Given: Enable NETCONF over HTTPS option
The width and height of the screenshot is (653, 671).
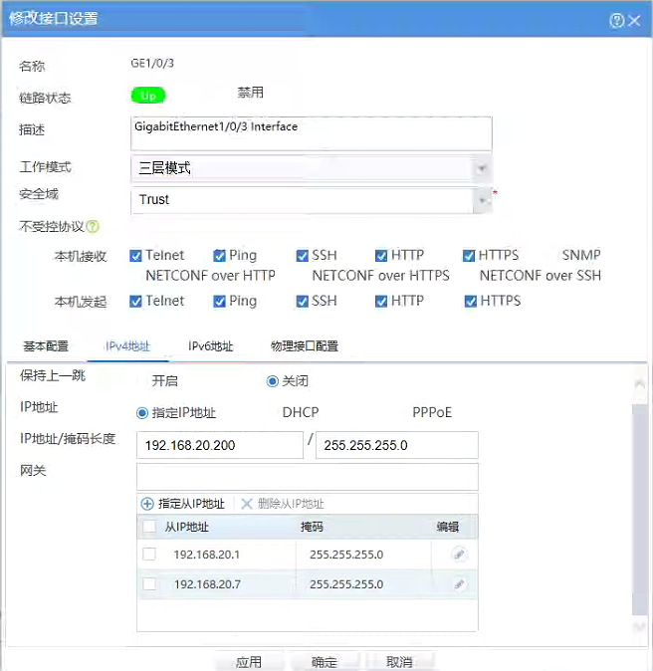Looking at the screenshot, I should 381,276.
